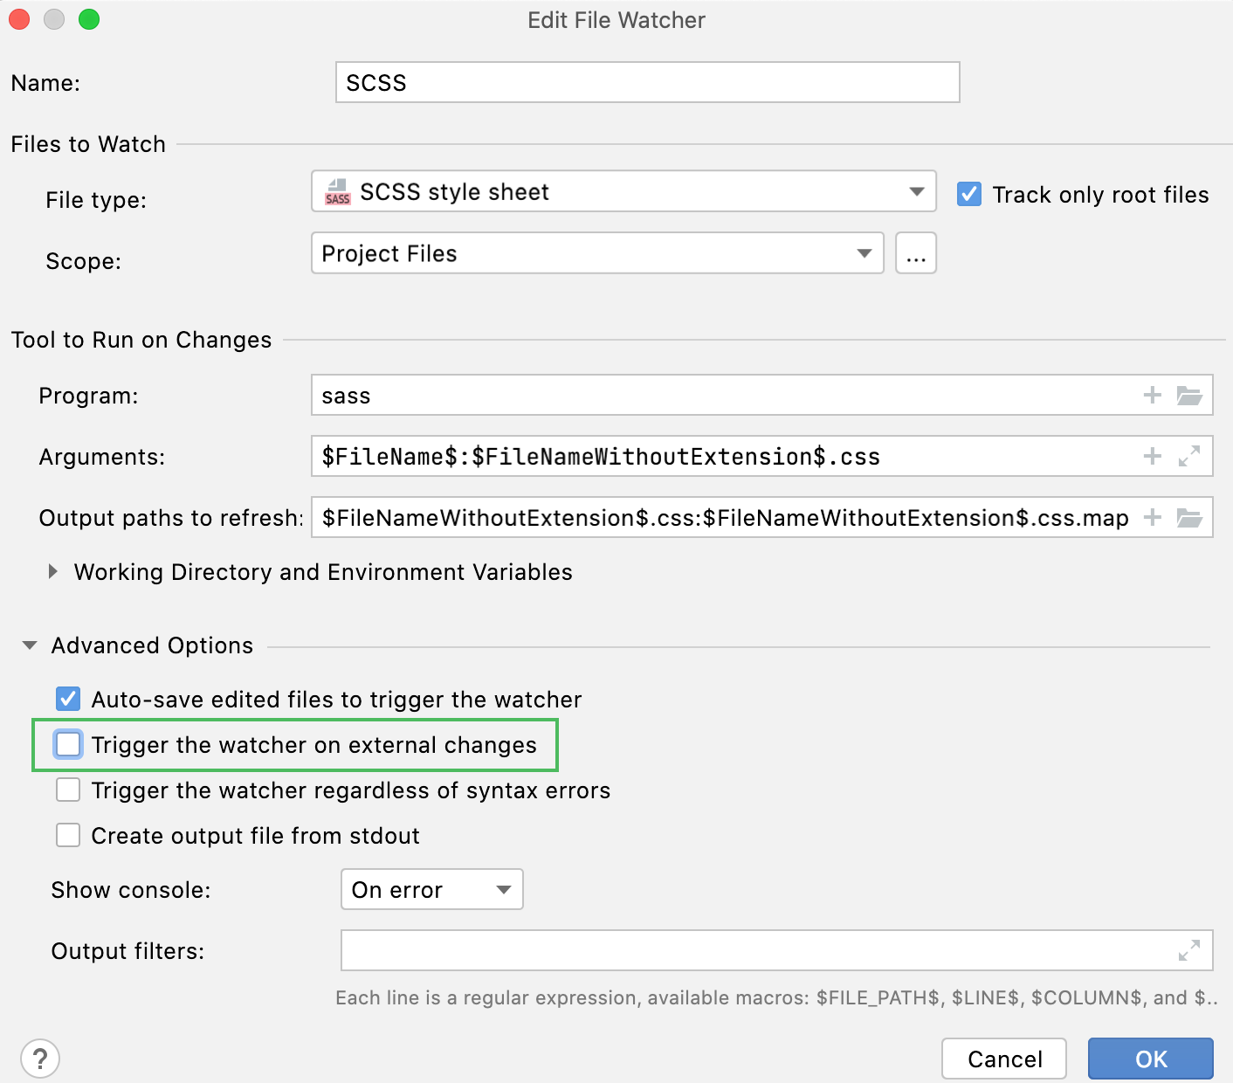Expand Working Directory and Environment Variables
Screen dimensions: 1233x1083
click(53, 572)
